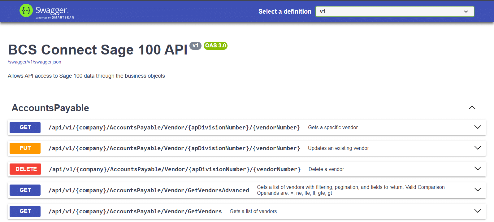
Task: Click DELETE button for Delete a vendor
Action: point(25,169)
